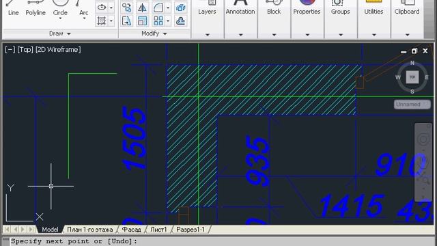Choose the Hatch tool in Draw panel
Screen dimensions: 437x246
click(102, 21)
